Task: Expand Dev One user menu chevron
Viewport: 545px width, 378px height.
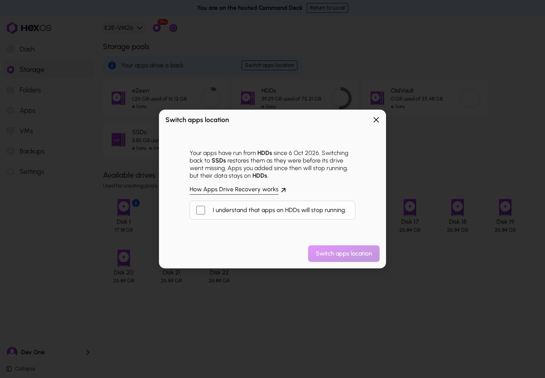Action: click(88, 352)
